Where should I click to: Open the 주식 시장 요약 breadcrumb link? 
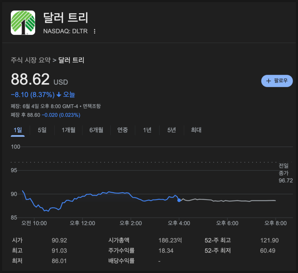coord(31,60)
